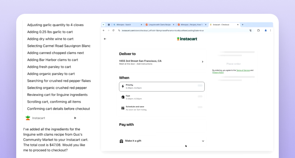Viewport: 295px width, 158px height.
Task: Click 'Reviewing cart for linguine ingredients' step
Action: point(58,95)
